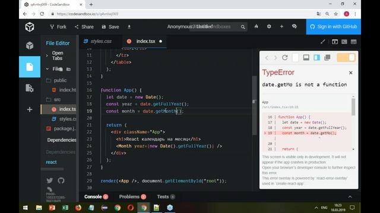This screenshot has width=380, height=213.
Task: Open preferences with the gear icon
Action: [x=269, y=27]
